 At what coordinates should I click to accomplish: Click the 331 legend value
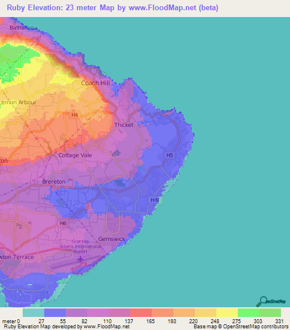pos(279,321)
